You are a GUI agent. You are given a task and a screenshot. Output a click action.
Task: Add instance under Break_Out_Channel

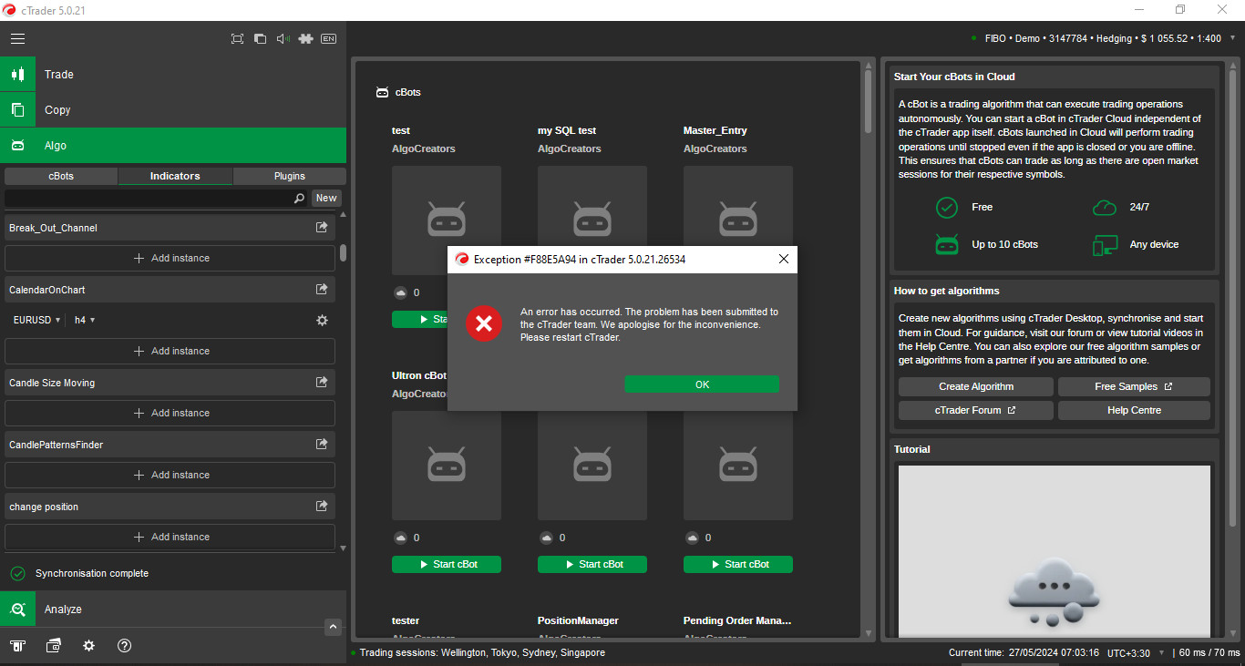[170, 258]
